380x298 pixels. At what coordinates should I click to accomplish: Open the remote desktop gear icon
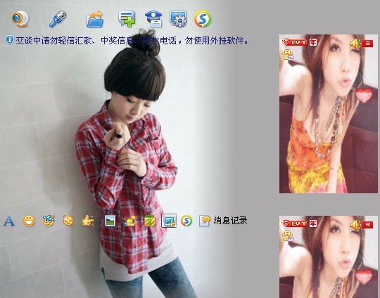(178, 19)
